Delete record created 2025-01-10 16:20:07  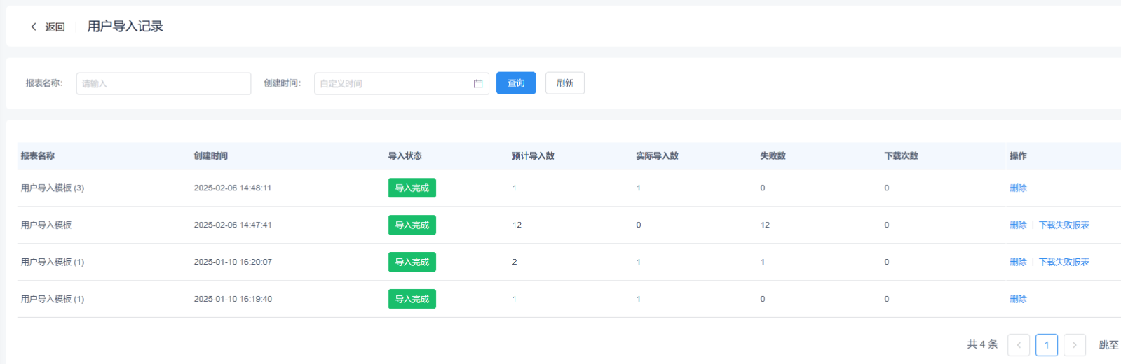1018,262
